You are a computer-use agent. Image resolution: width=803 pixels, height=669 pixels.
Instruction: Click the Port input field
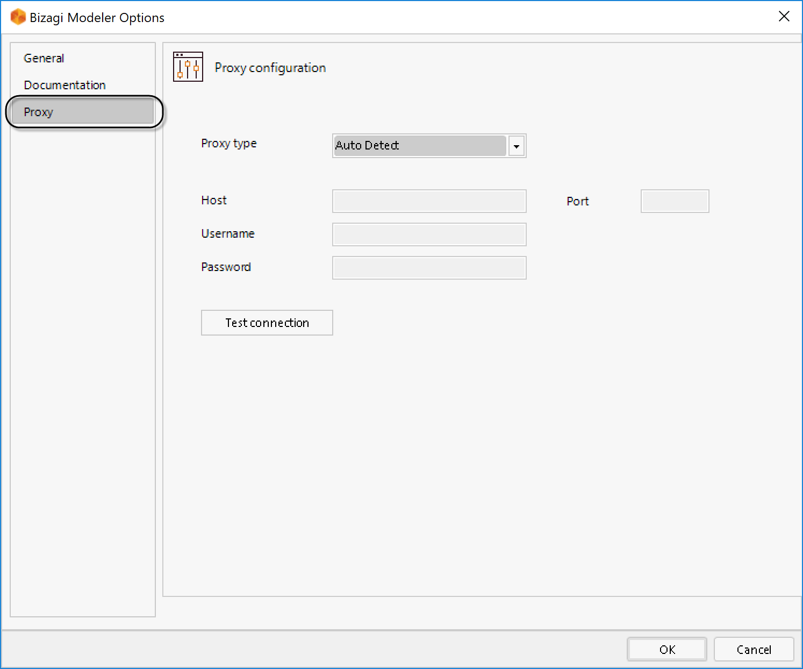click(675, 201)
